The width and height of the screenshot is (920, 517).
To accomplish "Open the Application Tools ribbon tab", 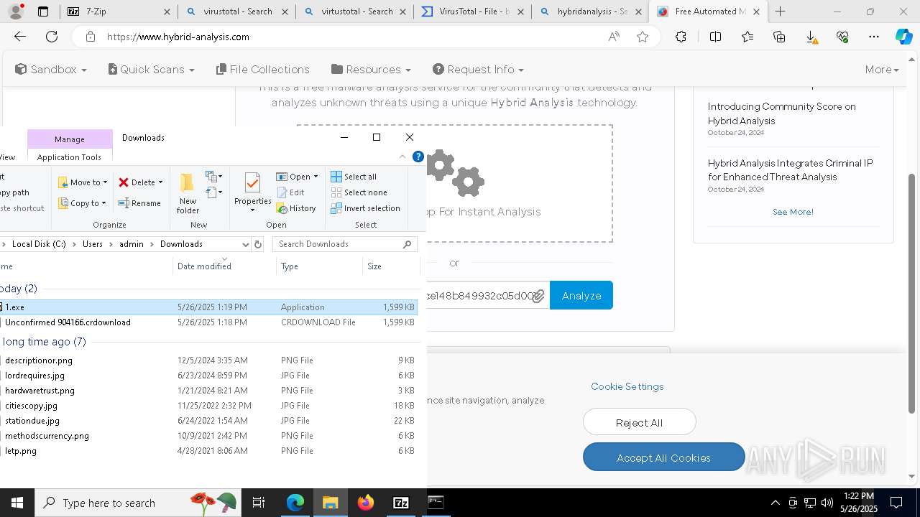I will [x=69, y=157].
